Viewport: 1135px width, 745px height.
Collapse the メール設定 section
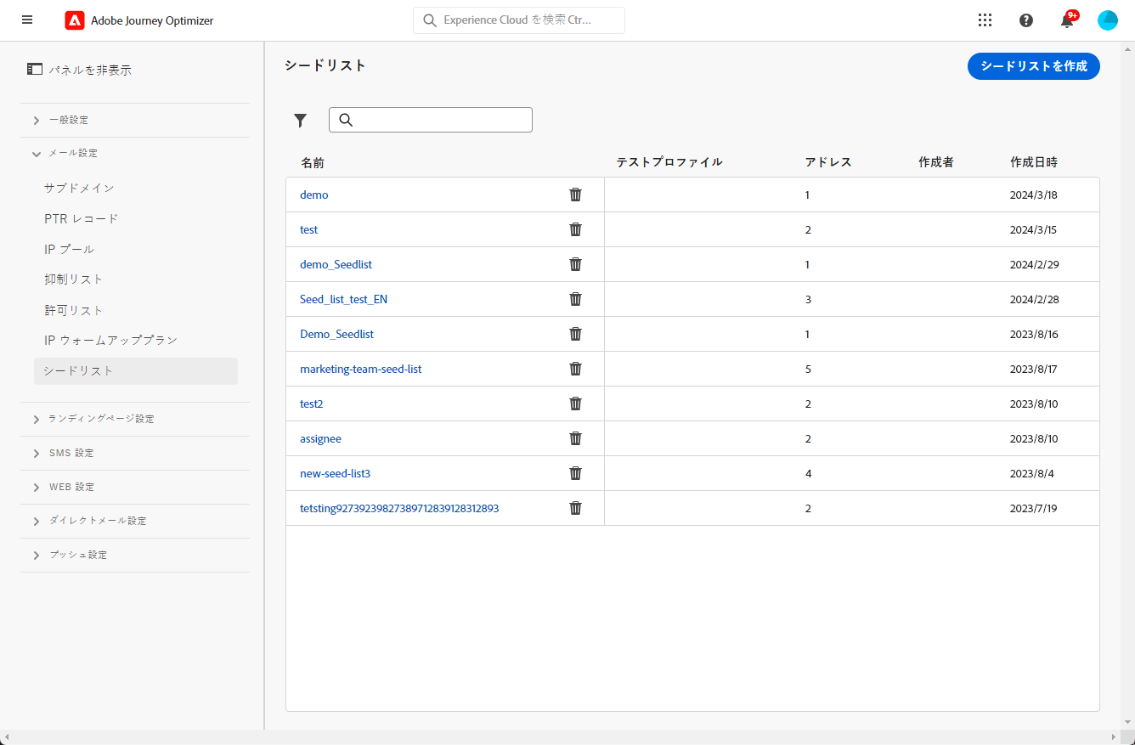pos(72,153)
